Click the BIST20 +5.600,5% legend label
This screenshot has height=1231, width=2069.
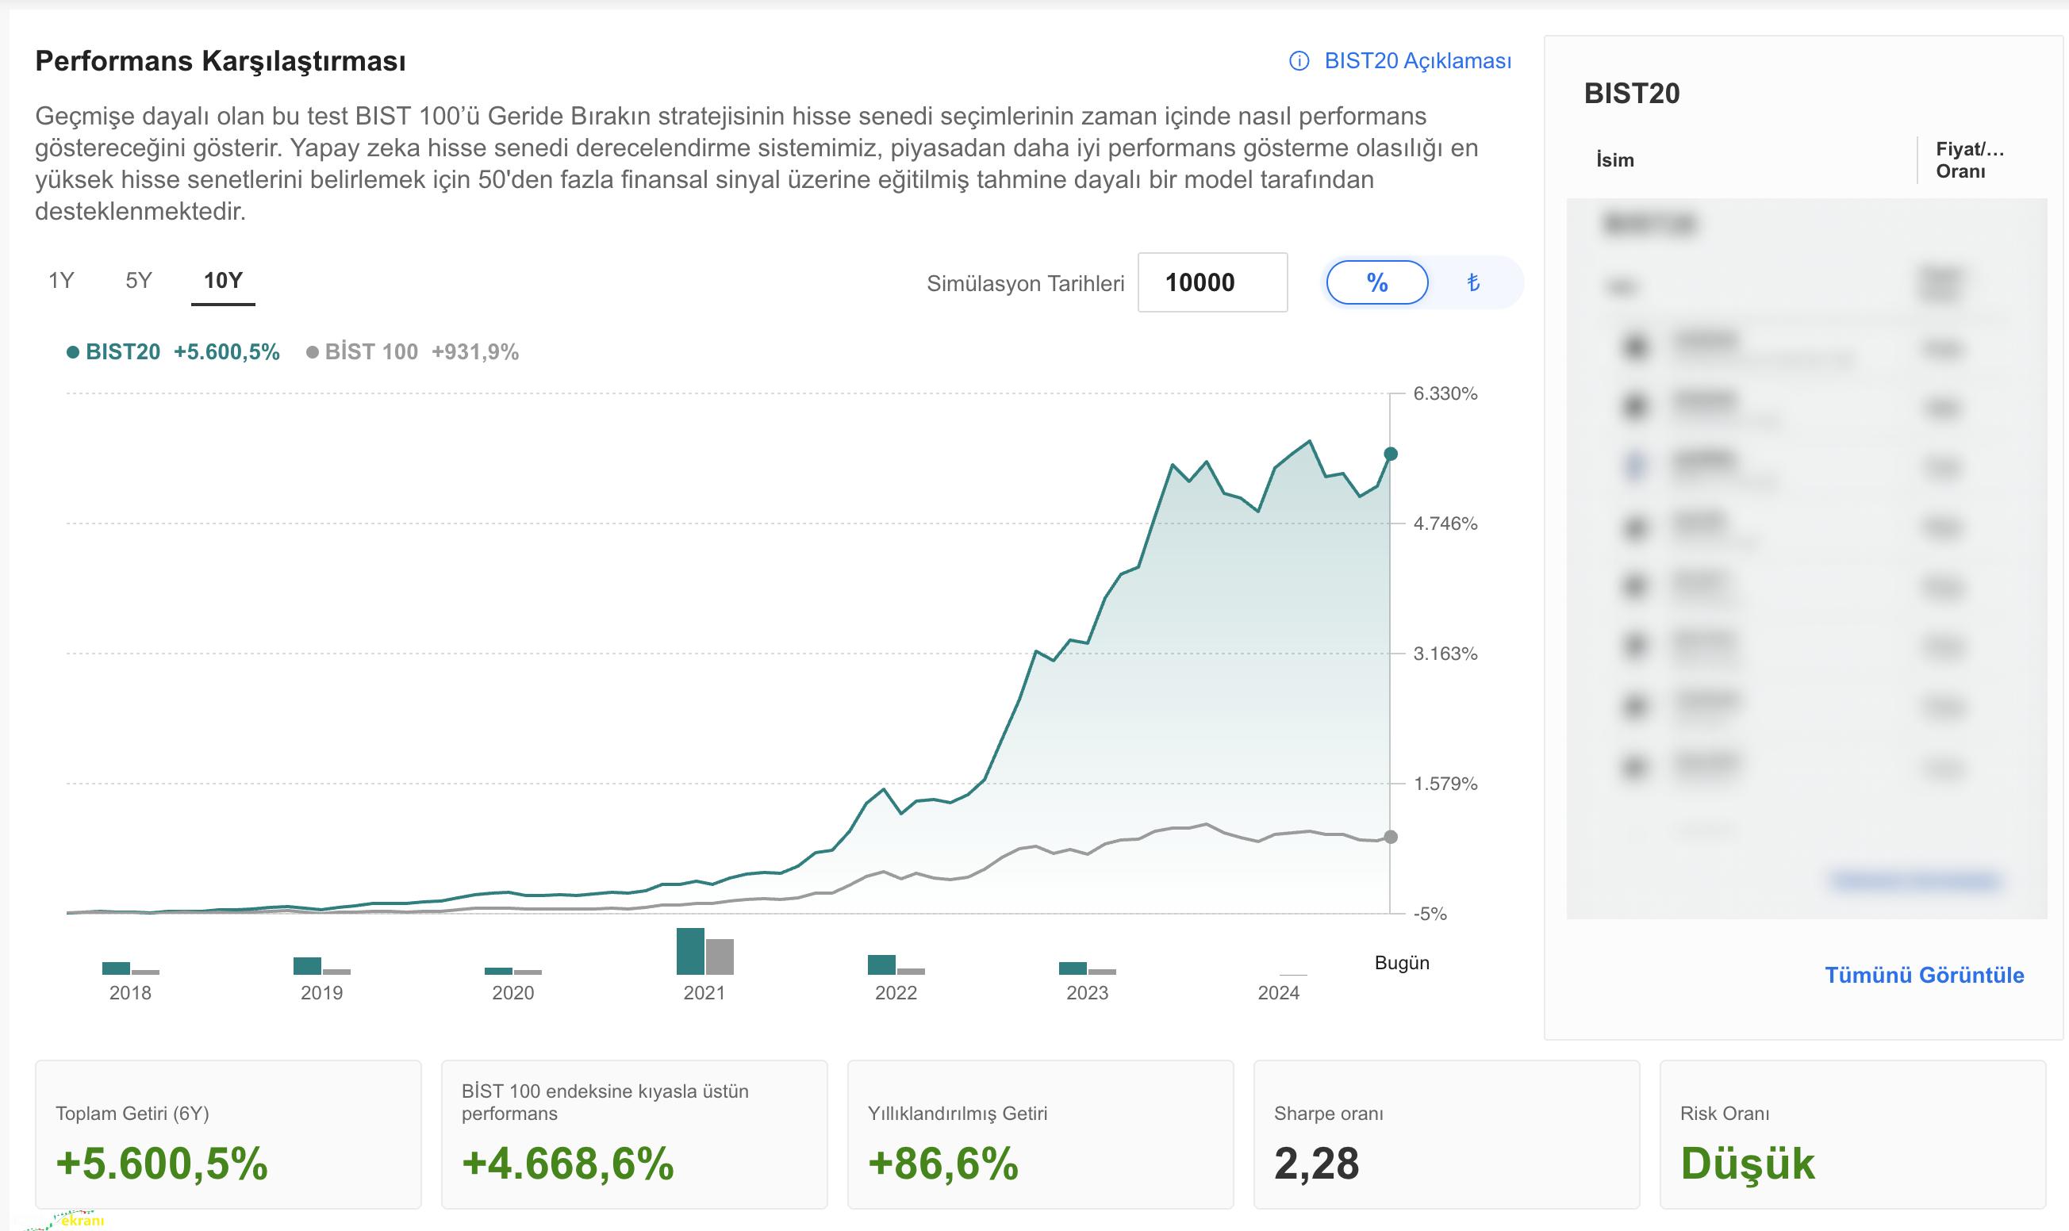point(182,352)
